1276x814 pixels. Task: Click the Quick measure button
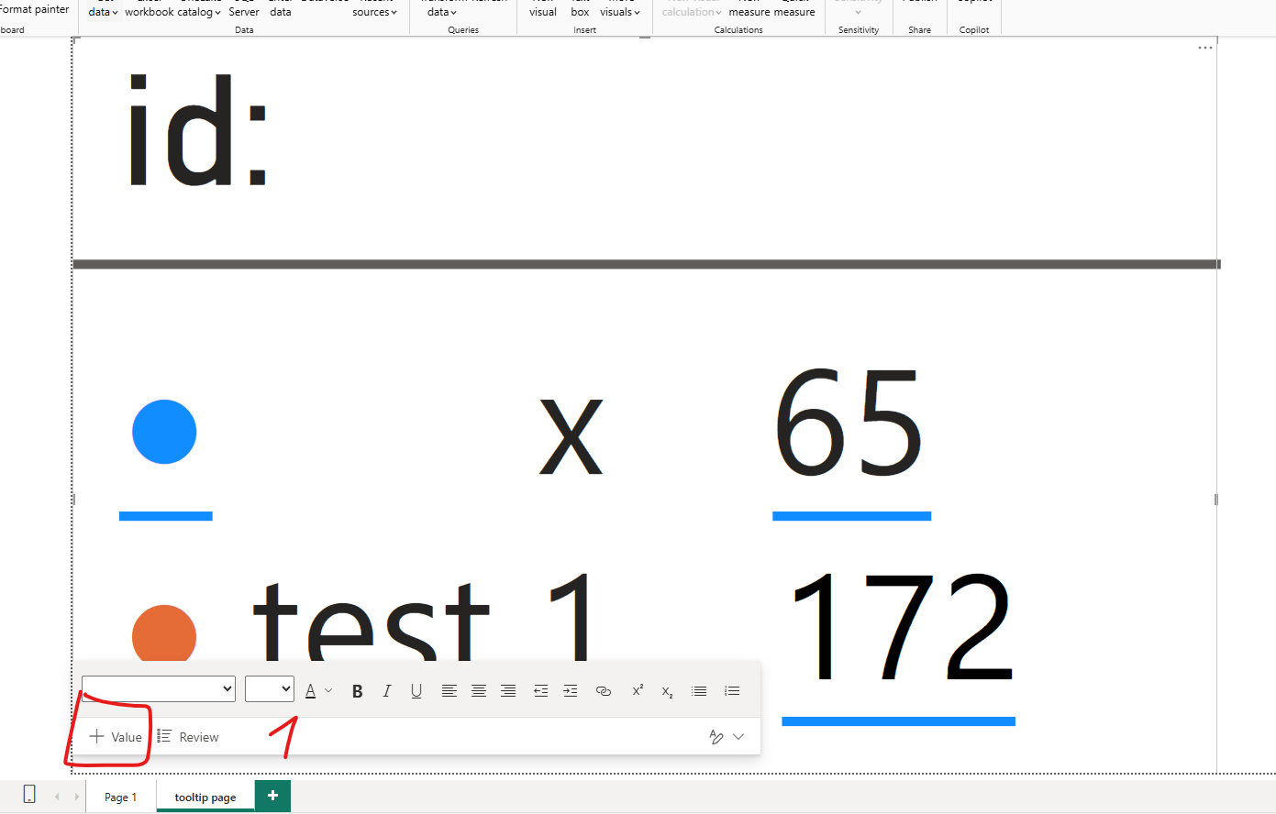point(794,9)
